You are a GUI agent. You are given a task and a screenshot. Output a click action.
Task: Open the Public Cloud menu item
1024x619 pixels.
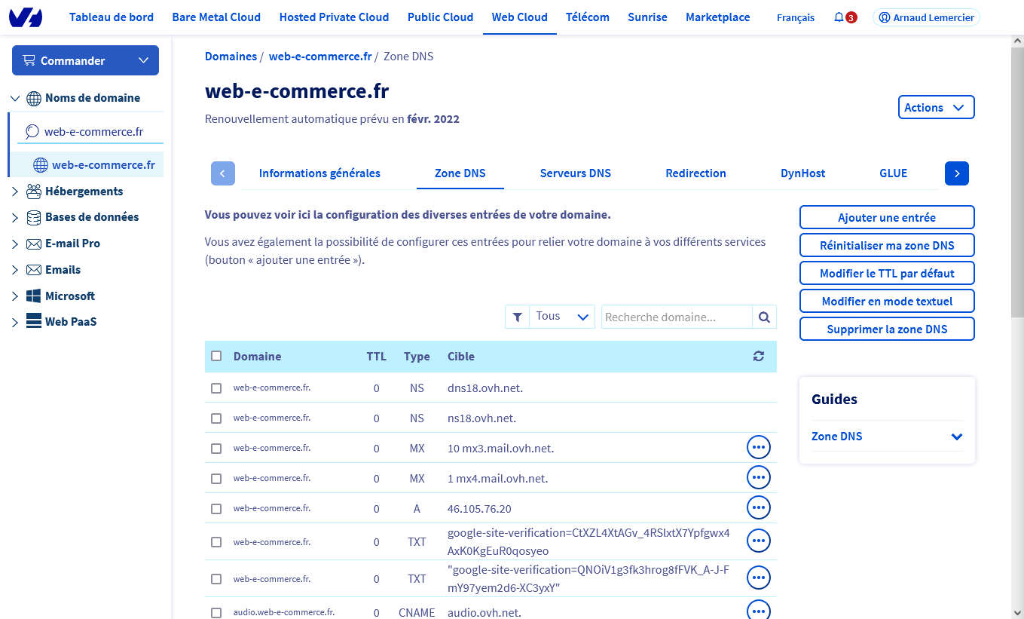(x=440, y=17)
